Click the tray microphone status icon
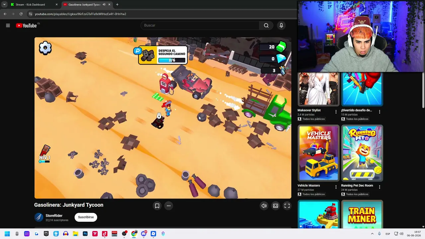425x239 pixels. 379,234
